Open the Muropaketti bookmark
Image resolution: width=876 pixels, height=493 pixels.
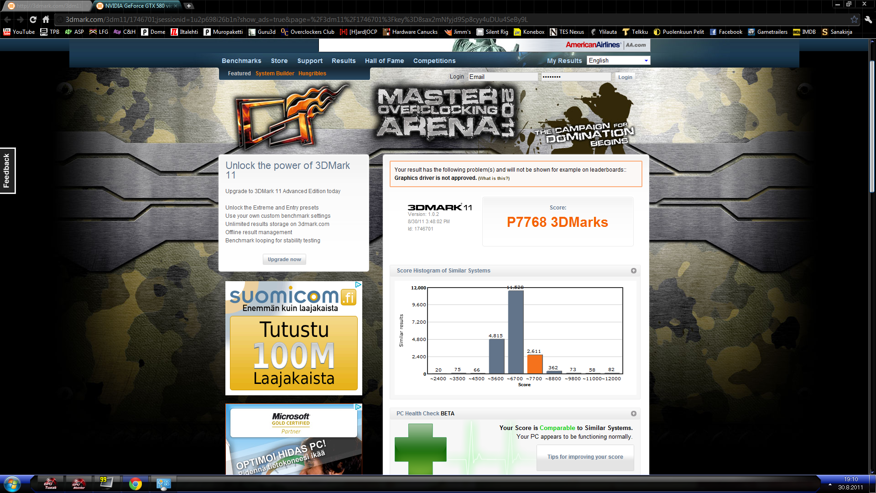click(x=223, y=32)
